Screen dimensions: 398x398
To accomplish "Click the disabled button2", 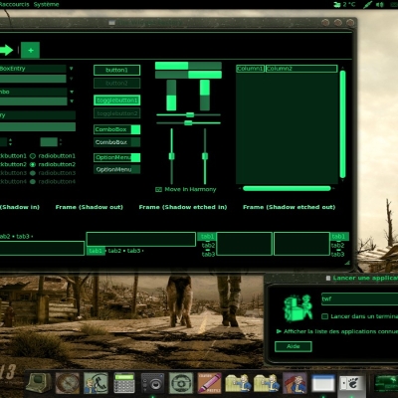I will 116,84.
